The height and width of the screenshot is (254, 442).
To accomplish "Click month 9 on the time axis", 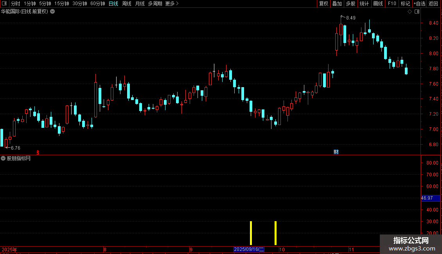I will coord(191,249).
